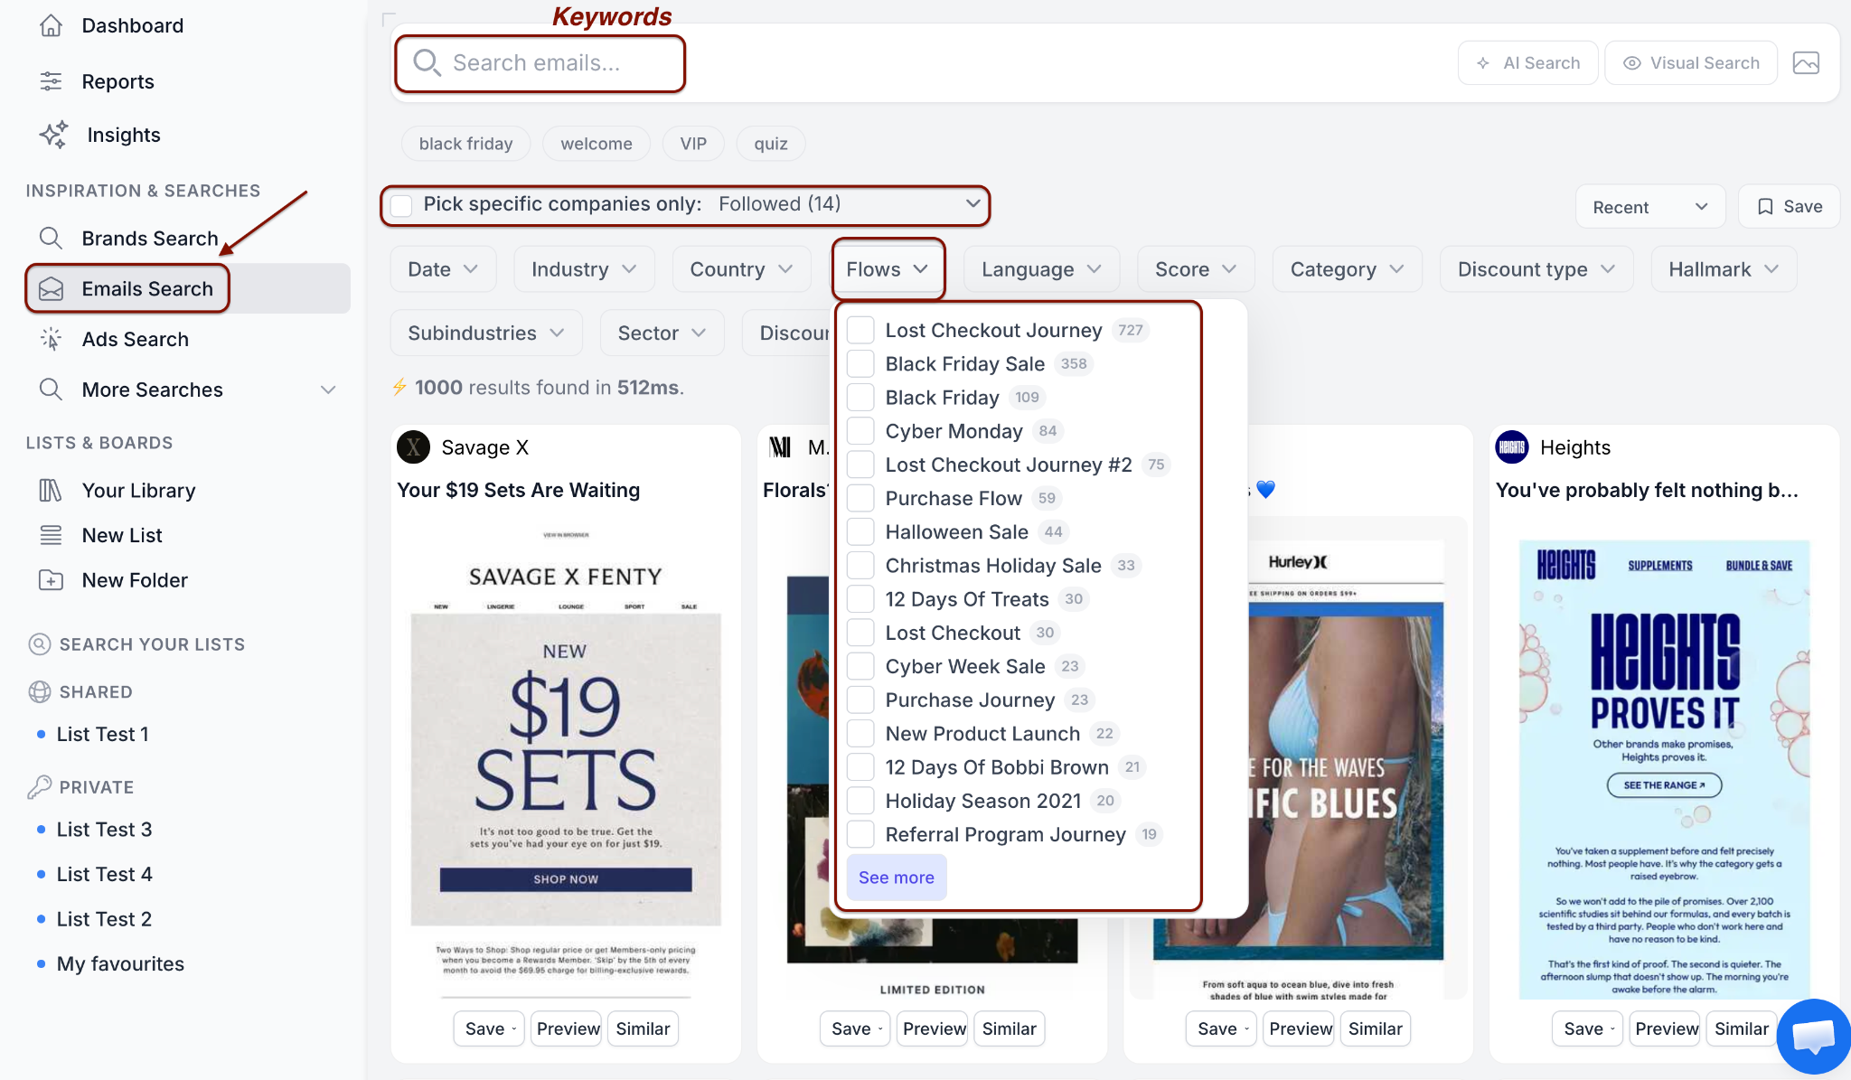Viewport: 1851px width, 1080px height.
Task: Open the Hallmark filter dropdown
Action: pos(1724,269)
